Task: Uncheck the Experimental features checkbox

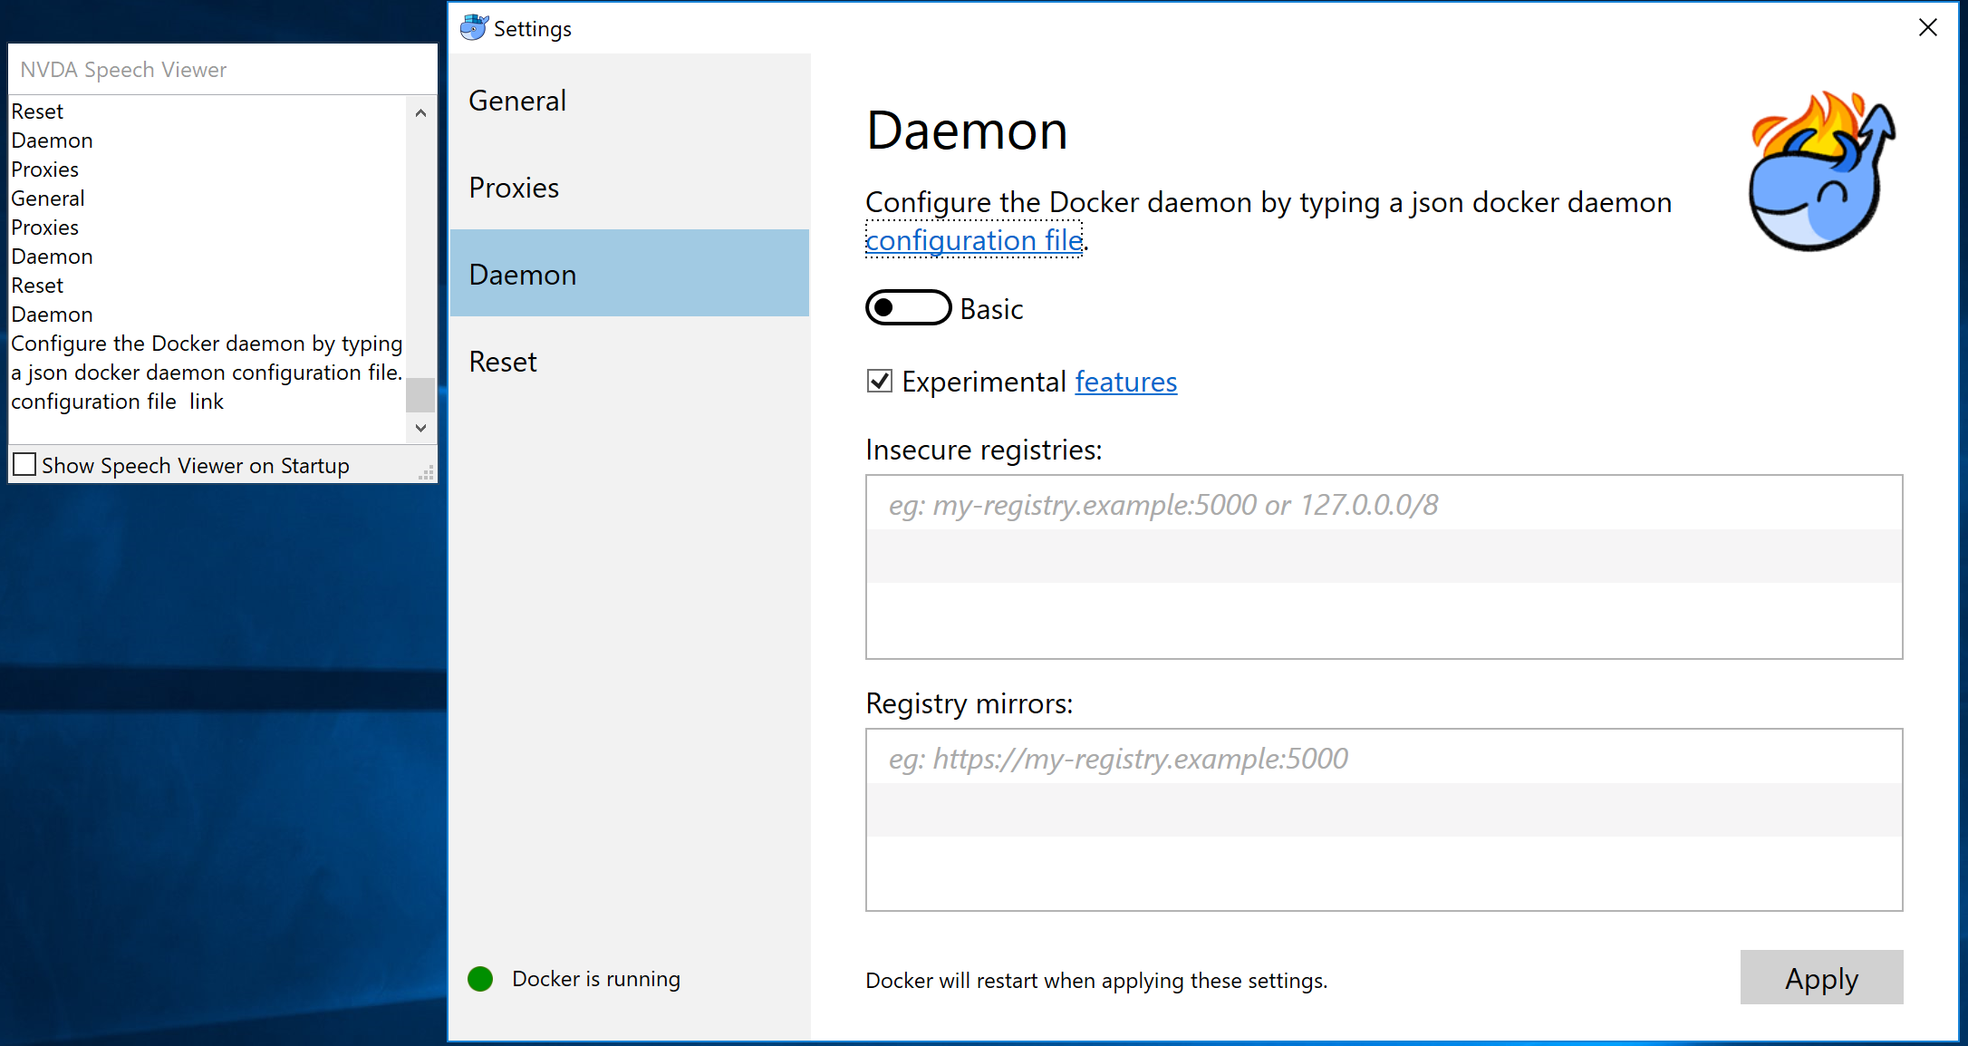Action: pyautogui.click(x=880, y=381)
